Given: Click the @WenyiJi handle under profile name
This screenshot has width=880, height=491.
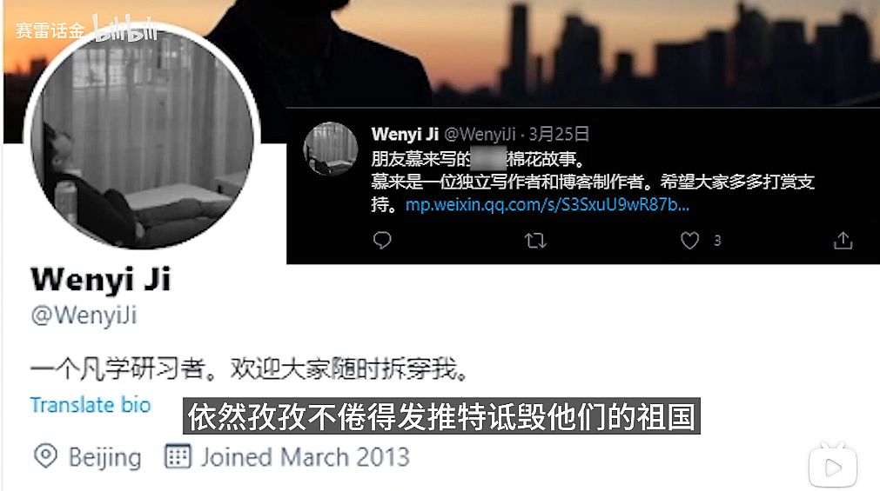Looking at the screenshot, I should point(84,315).
